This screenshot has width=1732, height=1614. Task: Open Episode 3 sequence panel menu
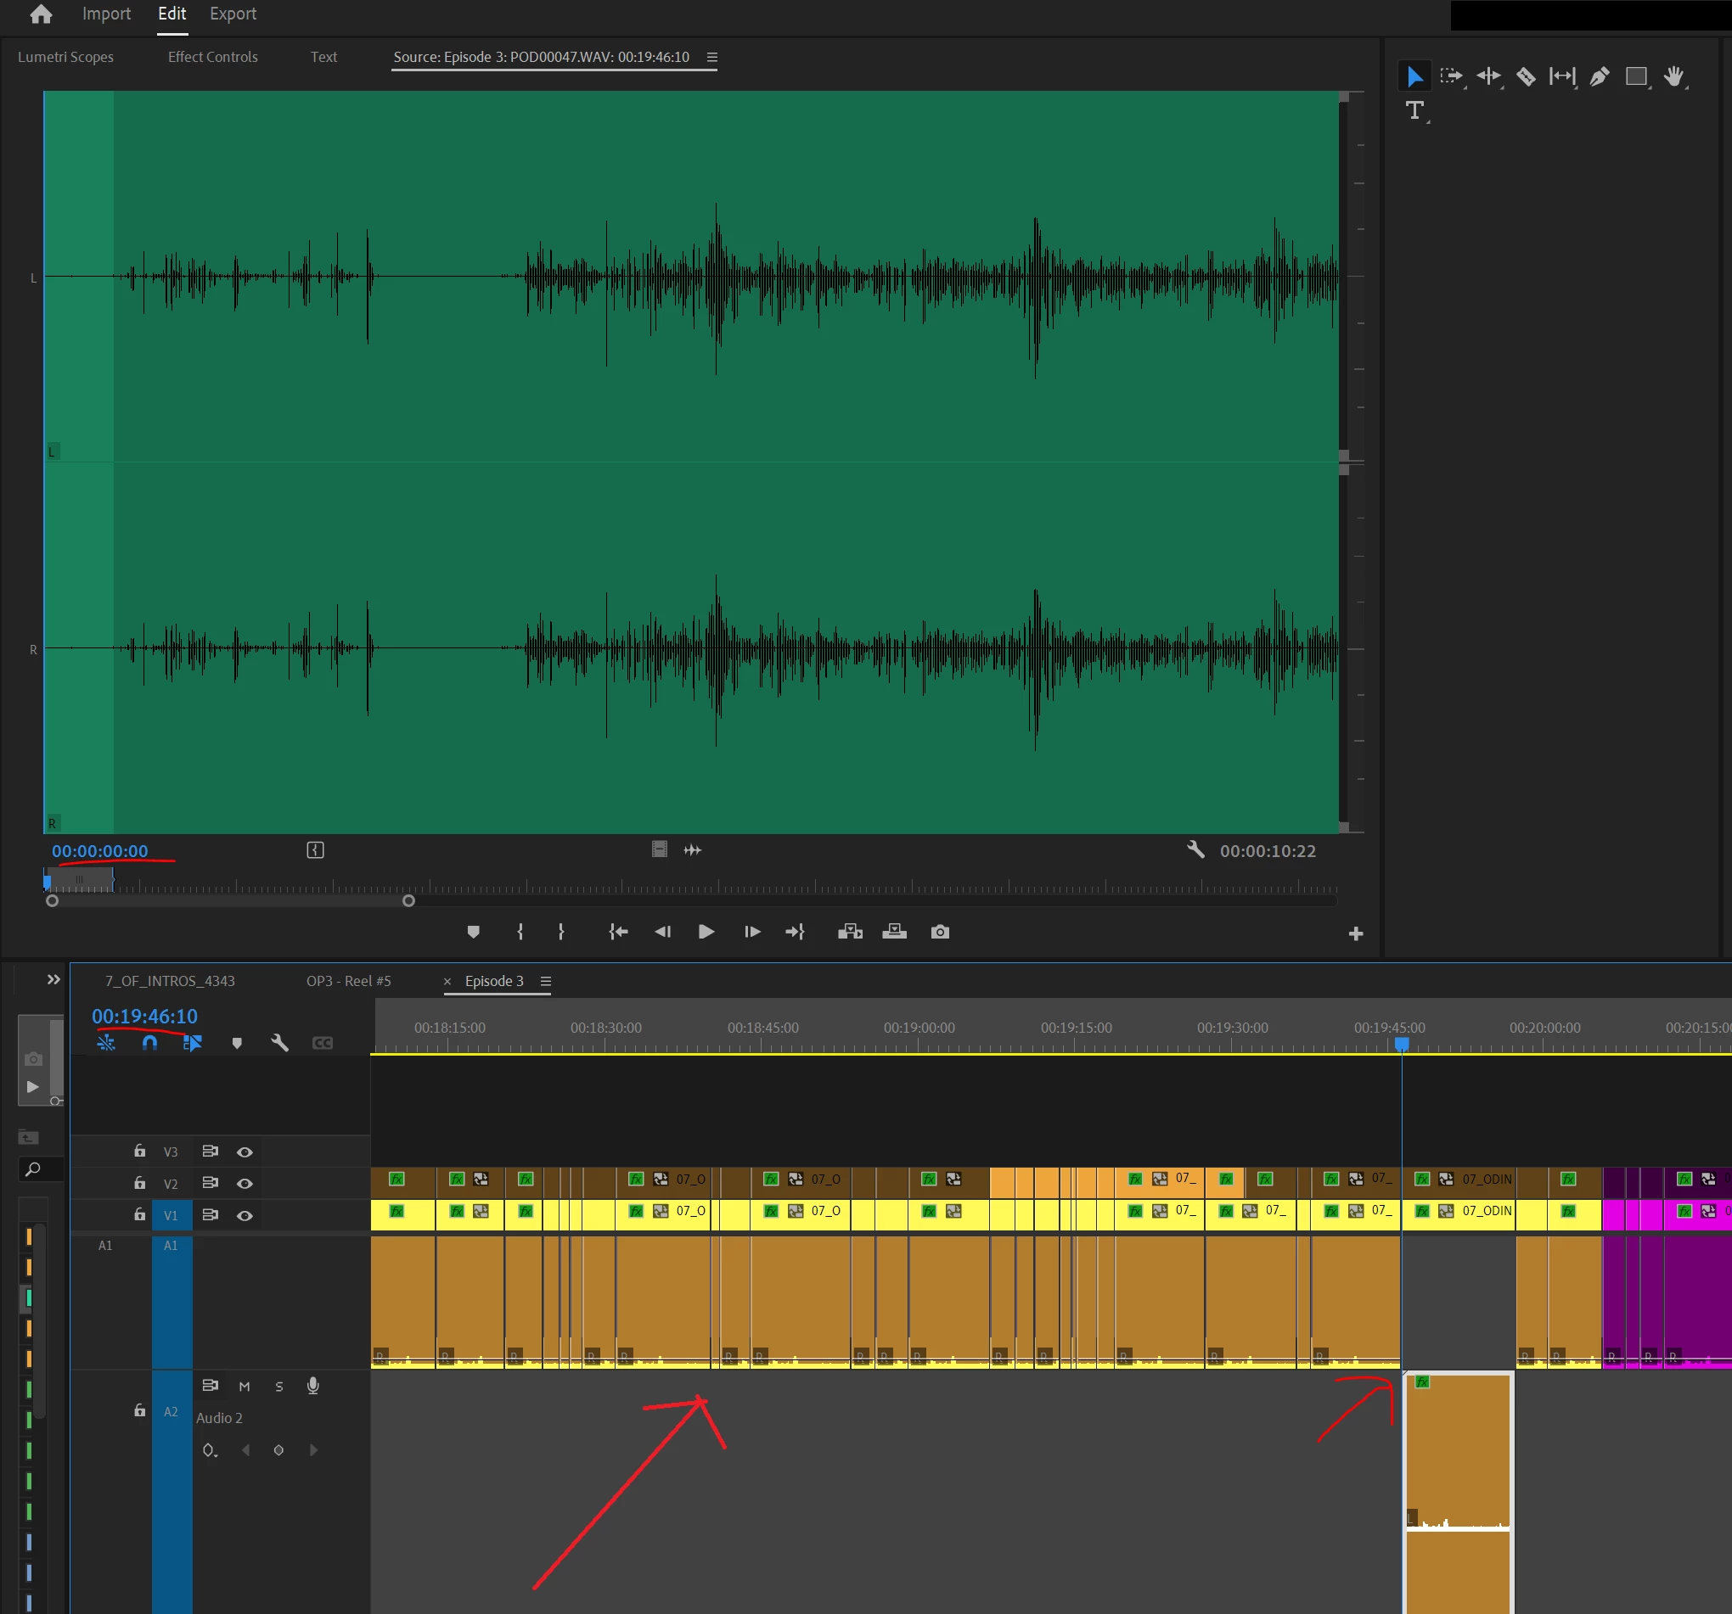coord(545,981)
